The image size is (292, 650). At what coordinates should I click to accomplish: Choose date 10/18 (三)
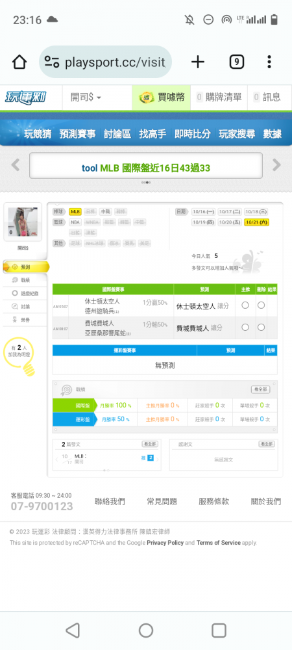(x=256, y=211)
